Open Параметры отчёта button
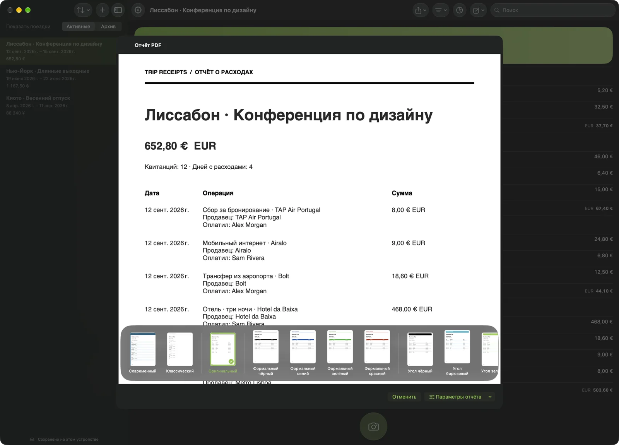Image resolution: width=619 pixels, height=445 pixels. (x=455, y=397)
